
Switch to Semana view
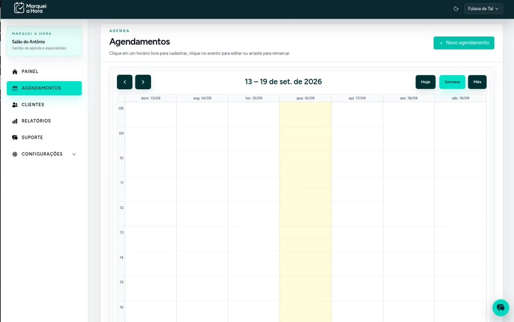tap(452, 82)
